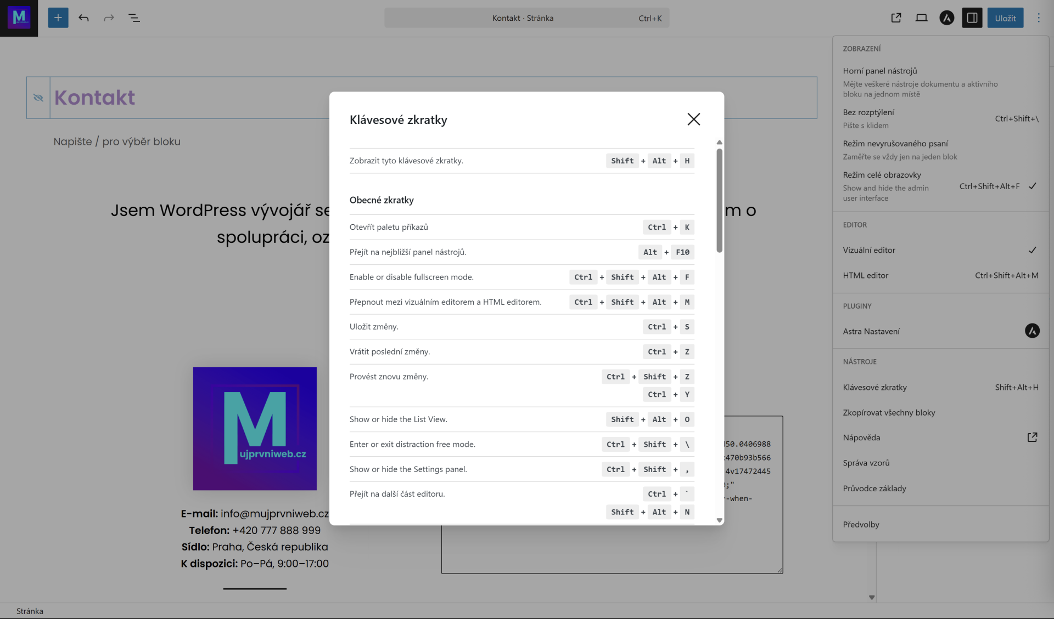Click scroll down arrow in shortcuts dialog
The image size is (1054, 619).
[719, 520]
